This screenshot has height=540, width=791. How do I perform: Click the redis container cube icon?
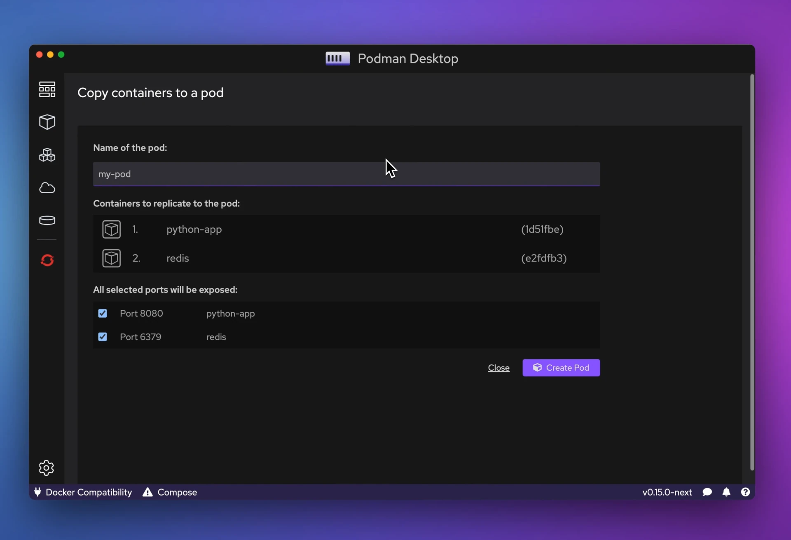coord(112,258)
